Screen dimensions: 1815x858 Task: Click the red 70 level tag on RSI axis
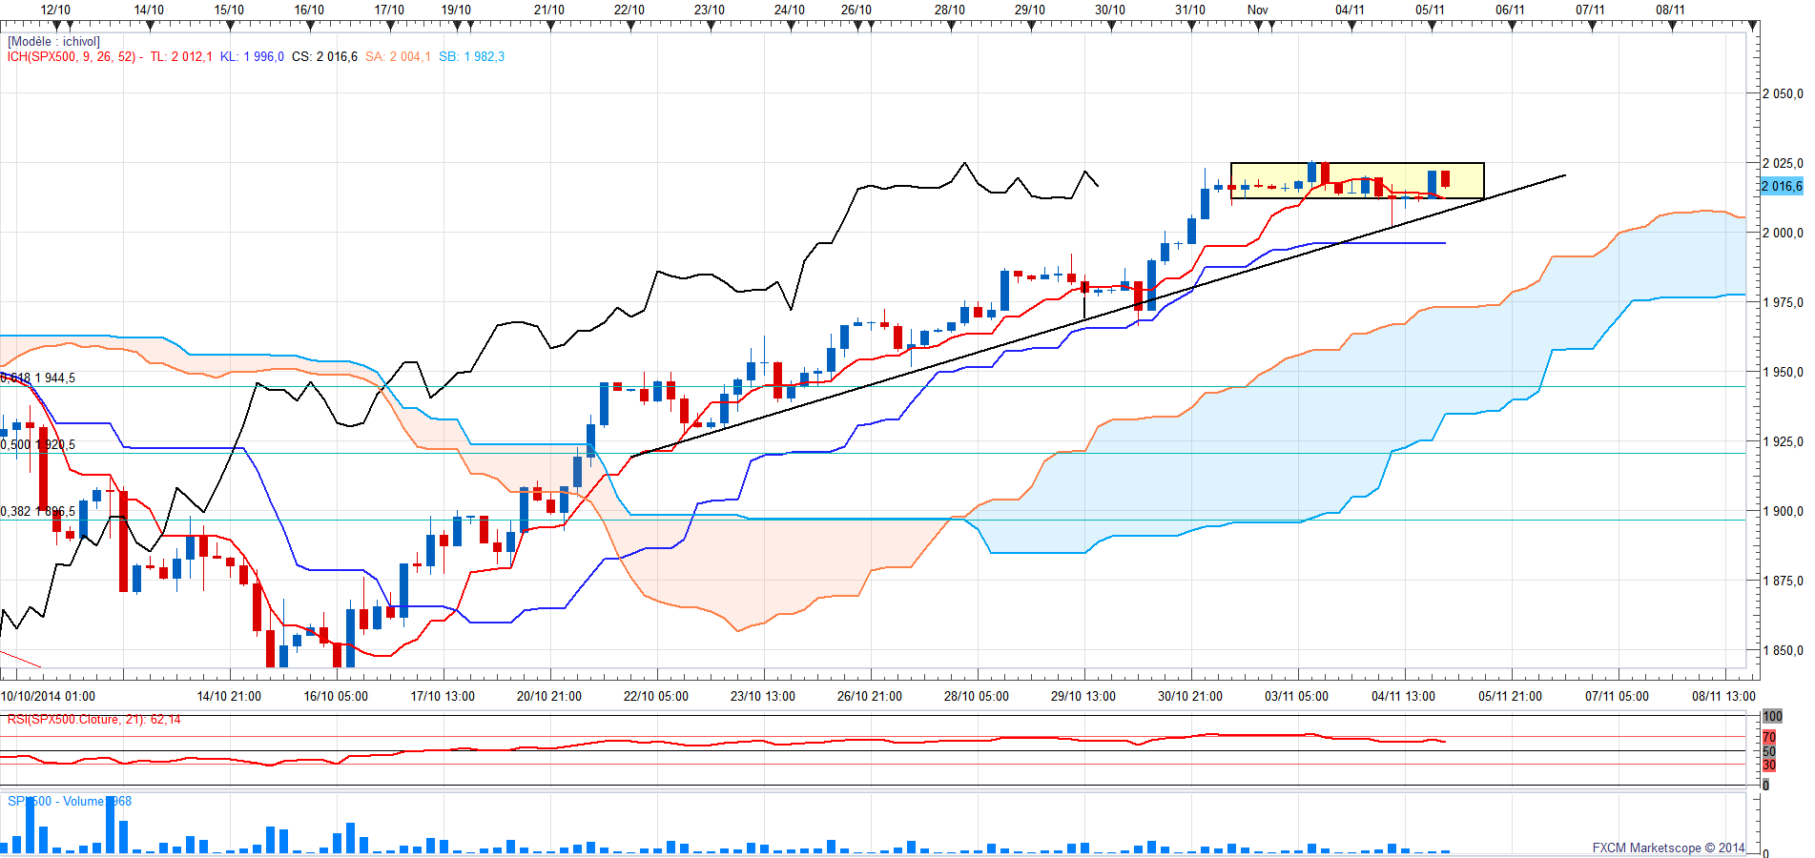coord(1769,738)
